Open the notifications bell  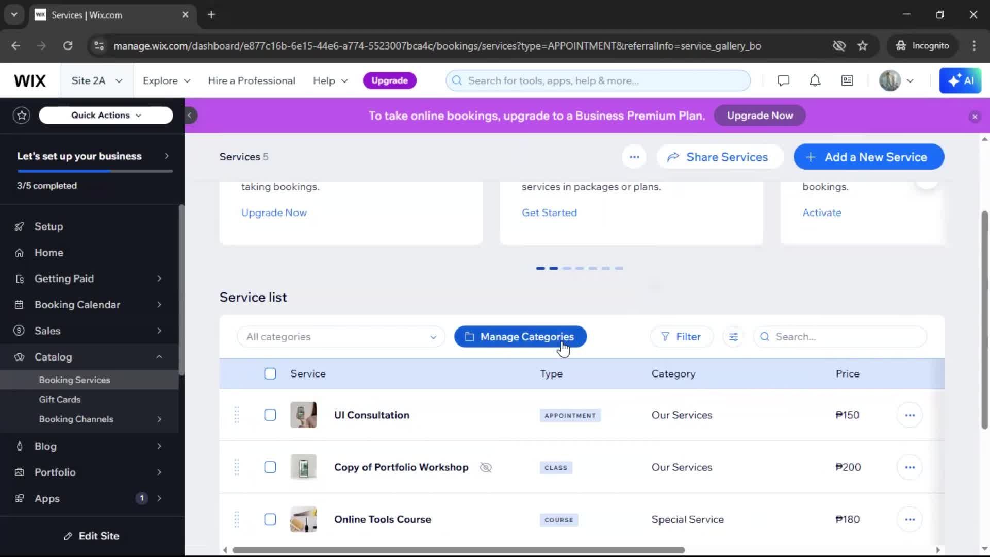(x=815, y=81)
